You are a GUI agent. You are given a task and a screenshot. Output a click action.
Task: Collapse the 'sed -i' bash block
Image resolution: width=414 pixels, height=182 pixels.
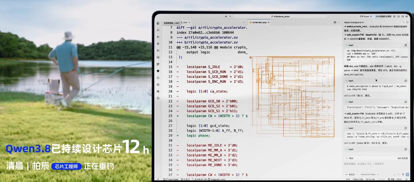tap(346, 128)
